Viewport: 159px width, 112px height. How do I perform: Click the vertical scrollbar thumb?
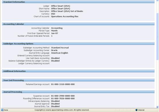pyautogui.click(x=157, y=37)
